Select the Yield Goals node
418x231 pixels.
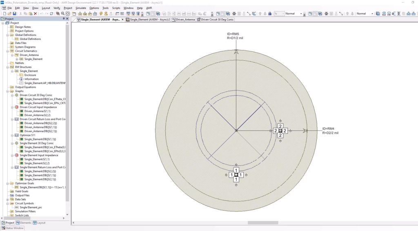[x=21, y=191]
